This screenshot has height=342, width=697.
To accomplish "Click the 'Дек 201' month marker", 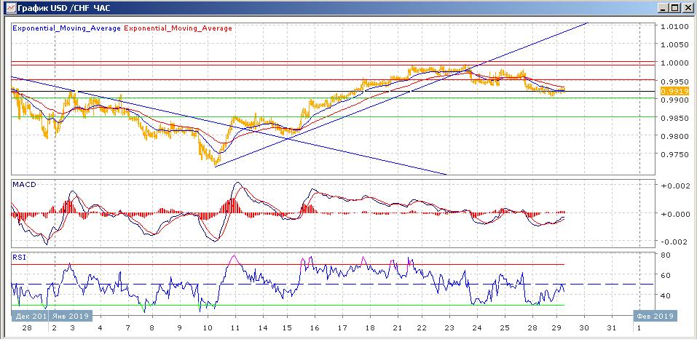I will [31, 317].
